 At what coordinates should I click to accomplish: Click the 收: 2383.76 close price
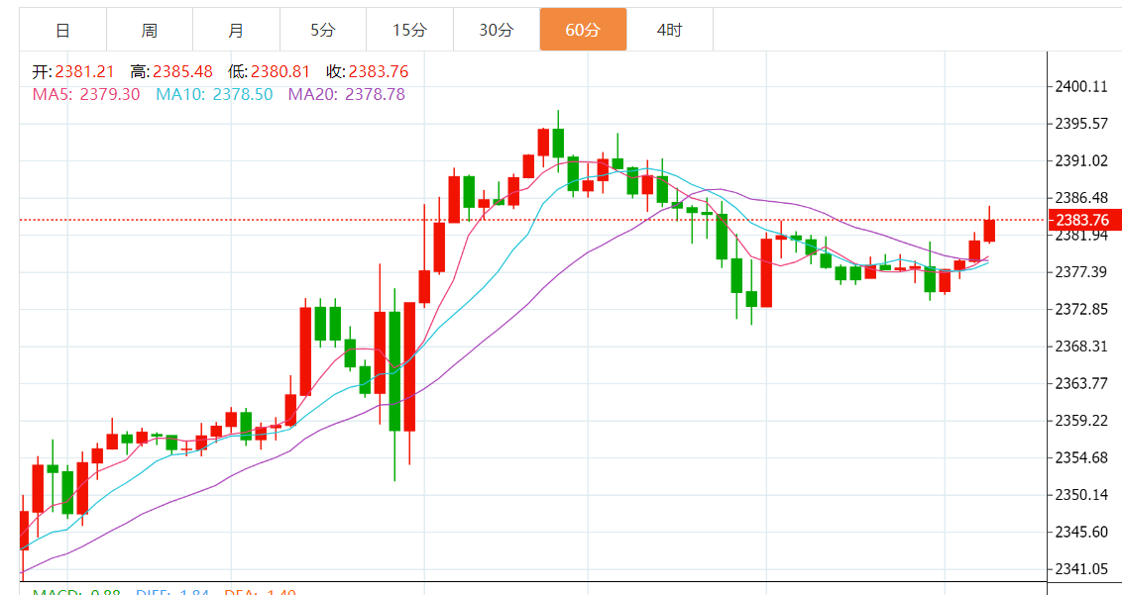(x=367, y=71)
